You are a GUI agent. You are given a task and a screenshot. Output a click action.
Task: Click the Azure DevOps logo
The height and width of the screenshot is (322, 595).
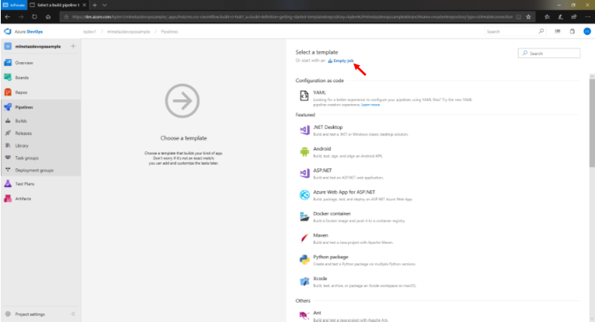click(8, 32)
